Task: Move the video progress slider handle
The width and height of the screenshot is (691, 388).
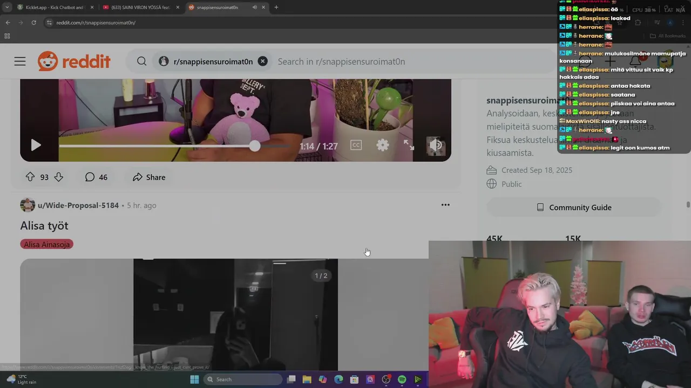Action: point(255,145)
